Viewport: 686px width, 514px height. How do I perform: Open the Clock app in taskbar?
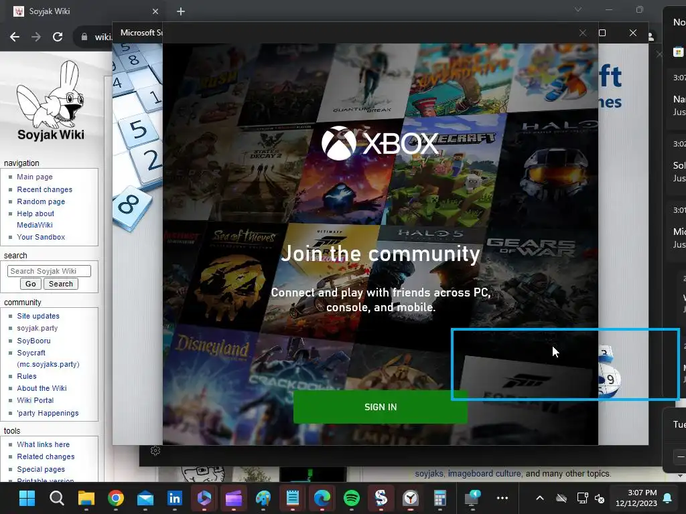[411, 498]
